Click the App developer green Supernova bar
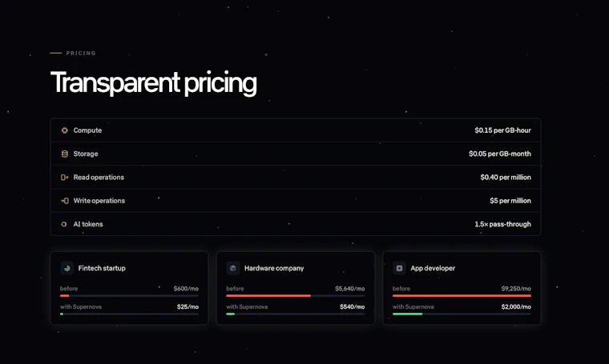 (407, 314)
